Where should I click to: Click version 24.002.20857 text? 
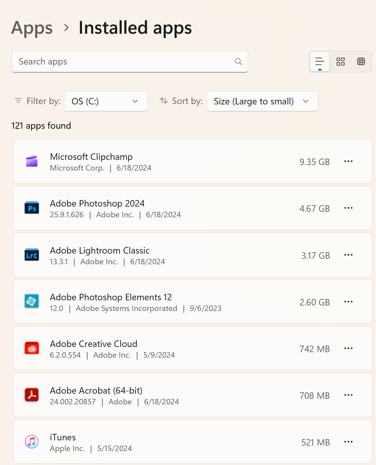click(x=73, y=402)
